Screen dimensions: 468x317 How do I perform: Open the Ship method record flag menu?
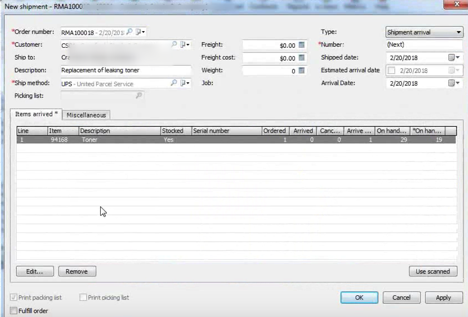pyautogui.click(x=185, y=83)
